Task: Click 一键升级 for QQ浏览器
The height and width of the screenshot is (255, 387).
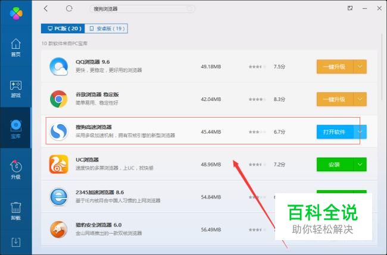Action: click(x=335, y=67)
